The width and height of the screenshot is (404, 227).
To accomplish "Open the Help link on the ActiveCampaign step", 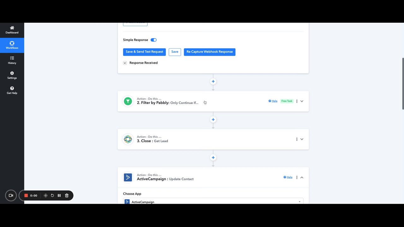I will (288, 177).
